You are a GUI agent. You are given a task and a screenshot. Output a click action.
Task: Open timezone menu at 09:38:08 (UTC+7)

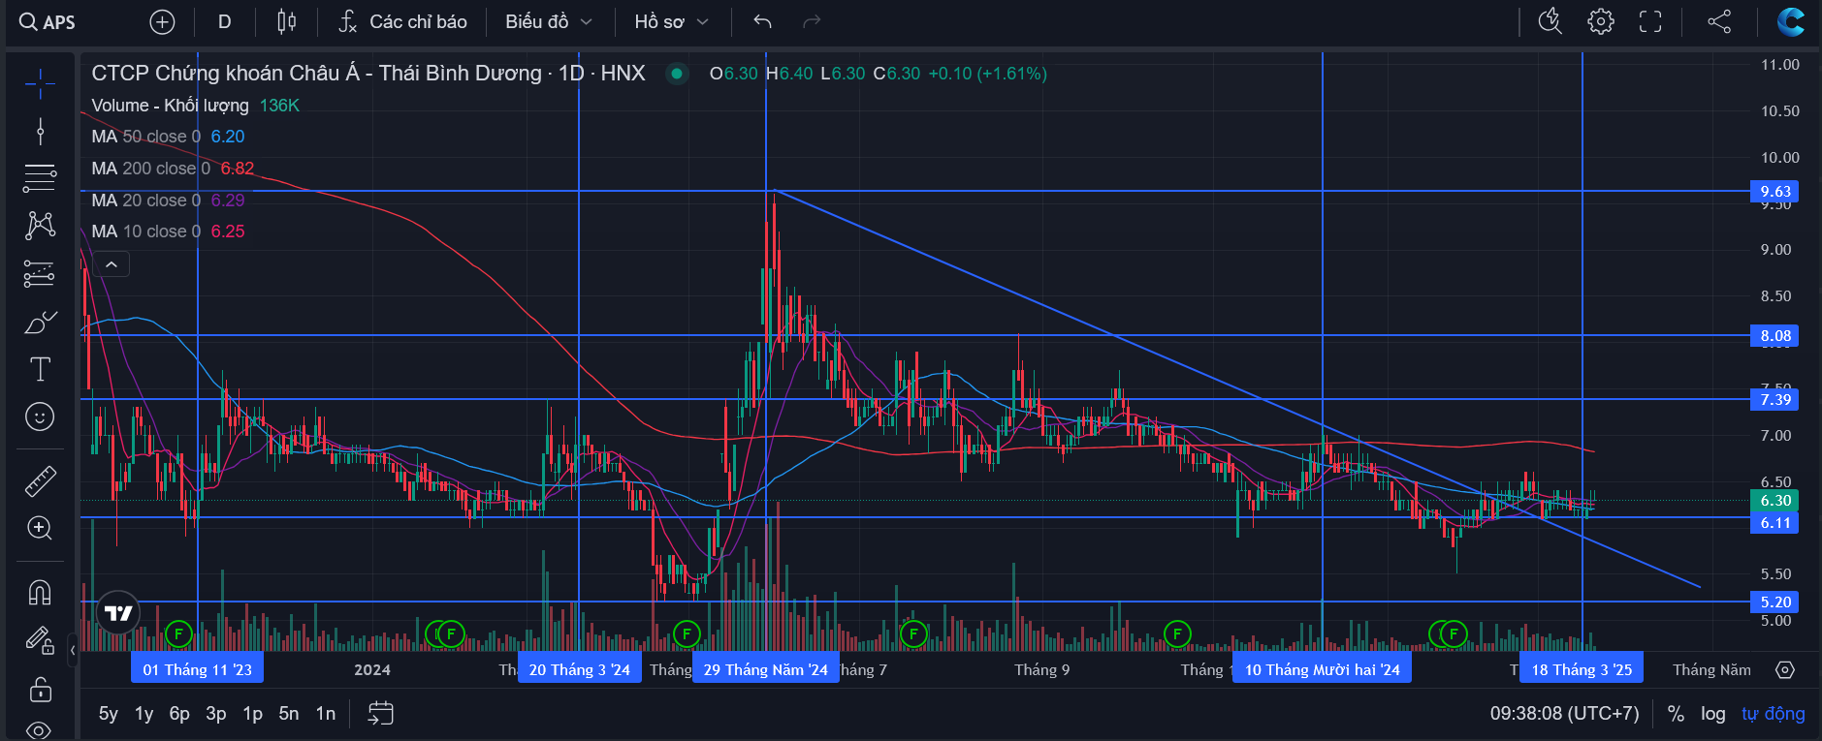[1565, 714]
